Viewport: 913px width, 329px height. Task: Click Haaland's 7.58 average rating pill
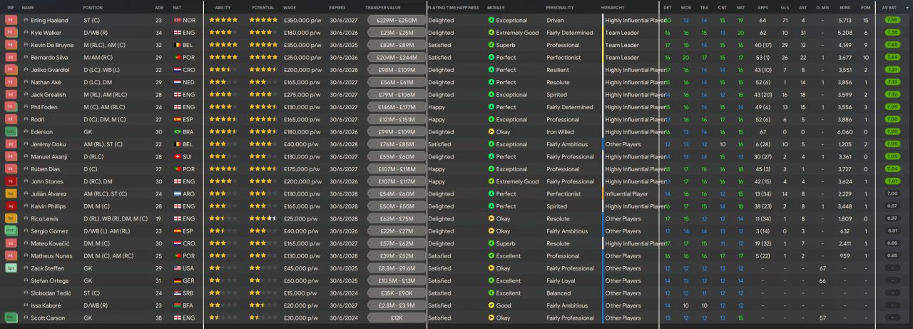click(892, 21)
